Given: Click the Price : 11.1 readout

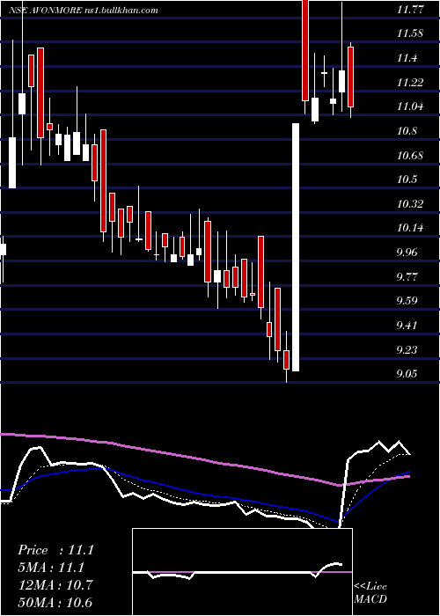Looking at the screenshot, I should click(55, 550).
